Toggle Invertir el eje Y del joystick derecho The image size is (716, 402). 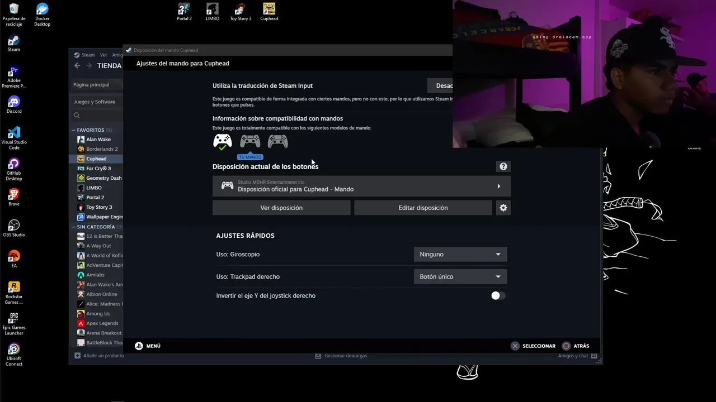point(498,296)
